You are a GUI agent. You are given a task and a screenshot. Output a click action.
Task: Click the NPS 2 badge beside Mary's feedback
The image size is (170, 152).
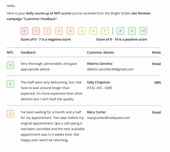[x=10, y=114]
